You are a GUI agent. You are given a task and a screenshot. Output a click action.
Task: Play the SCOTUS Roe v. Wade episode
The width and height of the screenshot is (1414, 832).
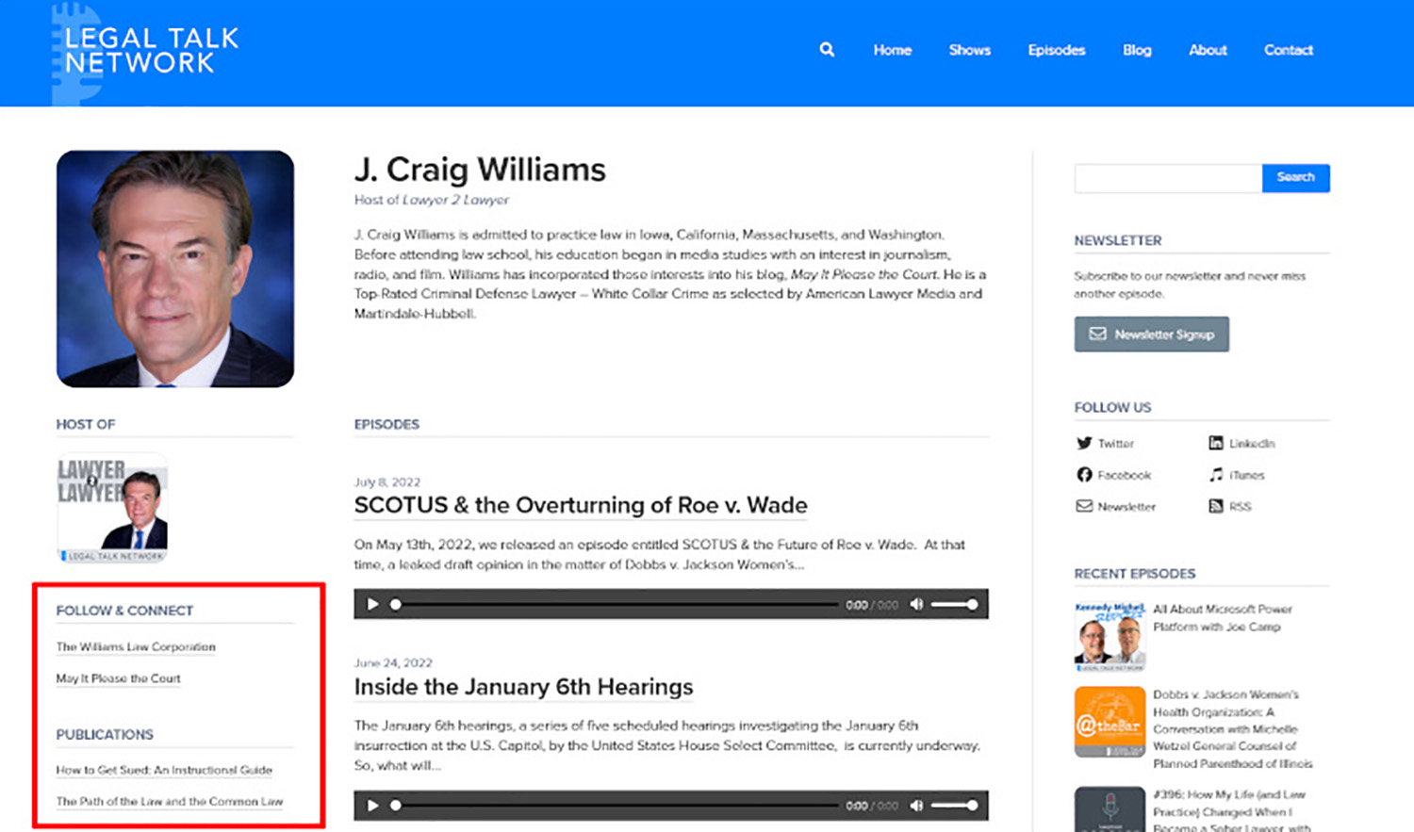pos(373,604)
